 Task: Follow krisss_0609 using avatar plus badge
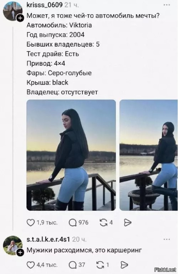point(20,18)
